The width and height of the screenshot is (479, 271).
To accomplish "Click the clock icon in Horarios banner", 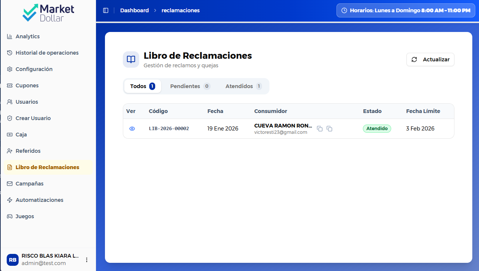I will pyautogui.click(x=344, y=10).
